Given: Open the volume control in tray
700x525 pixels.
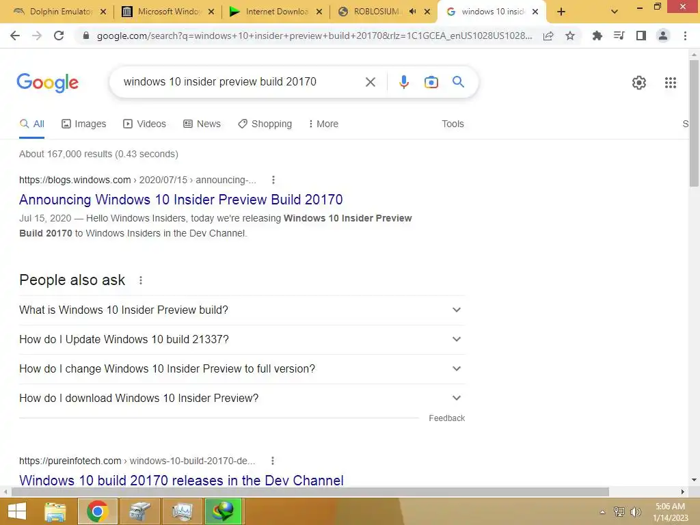Looking at the screenshot, I should [x=636, y=512].
